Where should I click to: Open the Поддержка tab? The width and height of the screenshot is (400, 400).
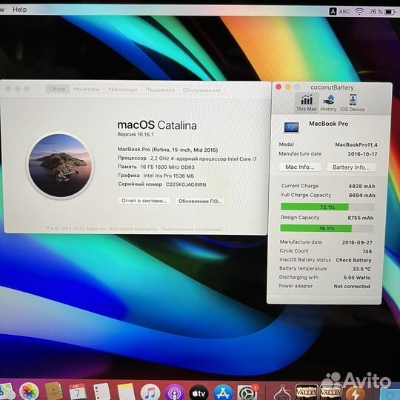point(160,90)
